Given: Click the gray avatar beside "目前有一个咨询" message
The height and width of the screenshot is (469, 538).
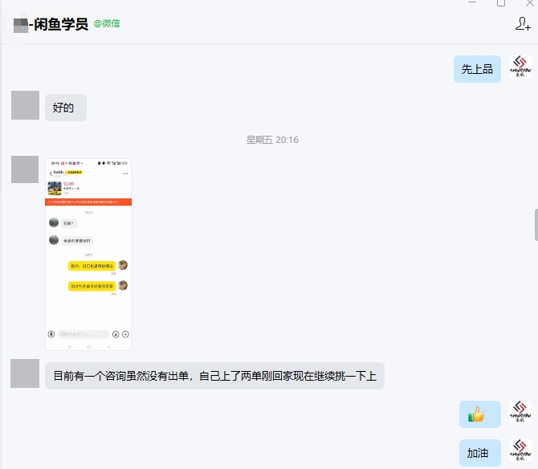Looking at the screenshot, I should point(25,373).
